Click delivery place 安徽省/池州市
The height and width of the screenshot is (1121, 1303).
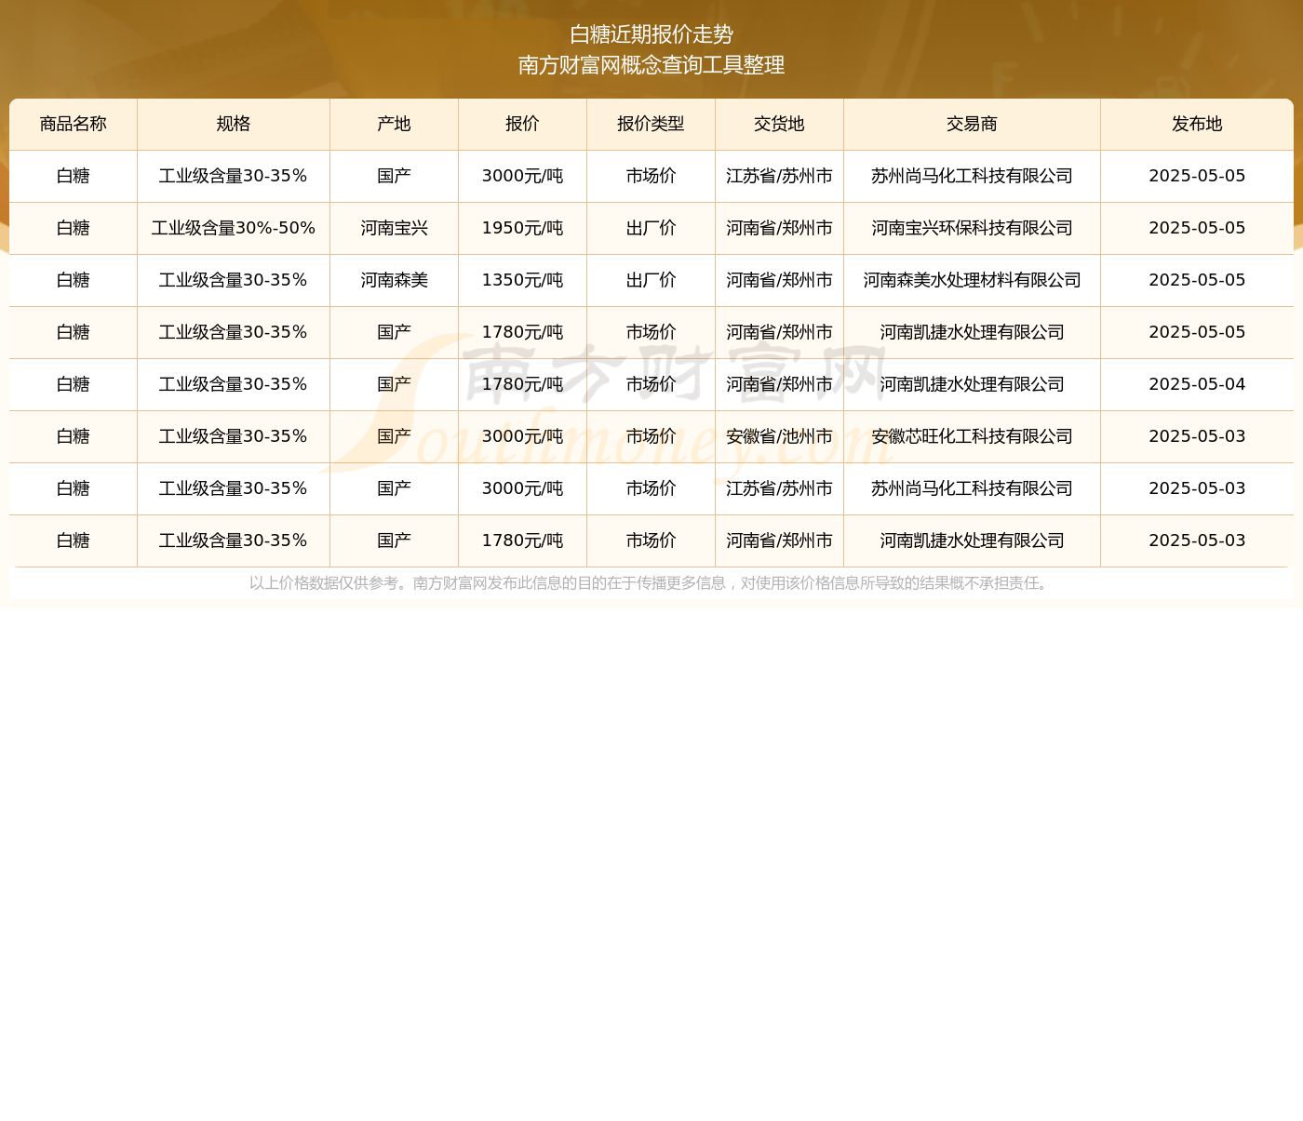[x=780, y=437]
